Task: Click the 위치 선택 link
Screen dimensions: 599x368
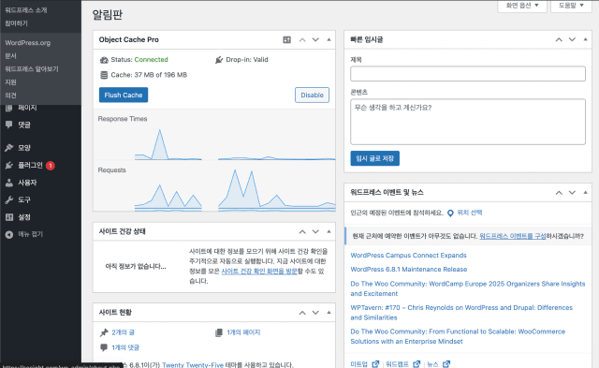Action: point(470,213)
